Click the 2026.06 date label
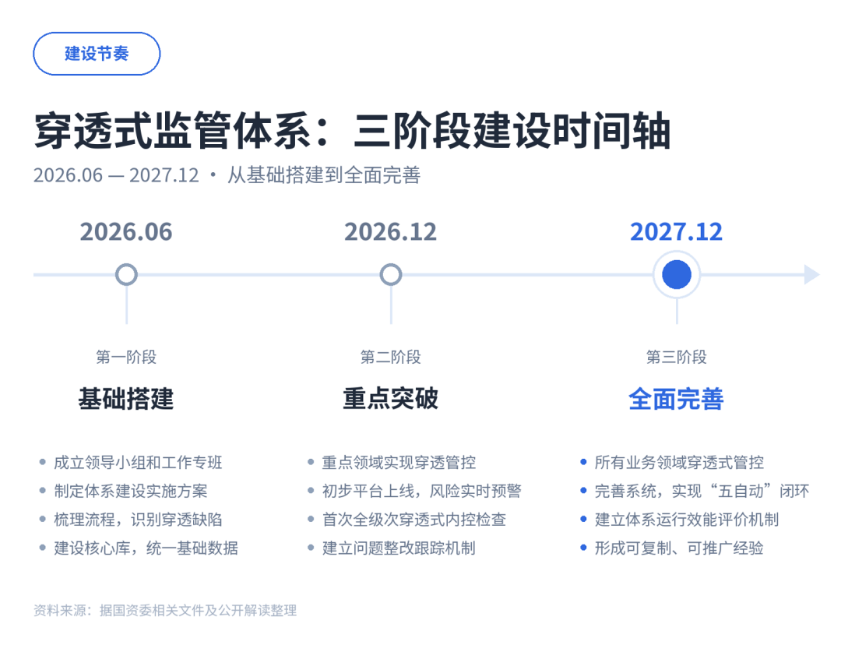 (x=127, y=232)
